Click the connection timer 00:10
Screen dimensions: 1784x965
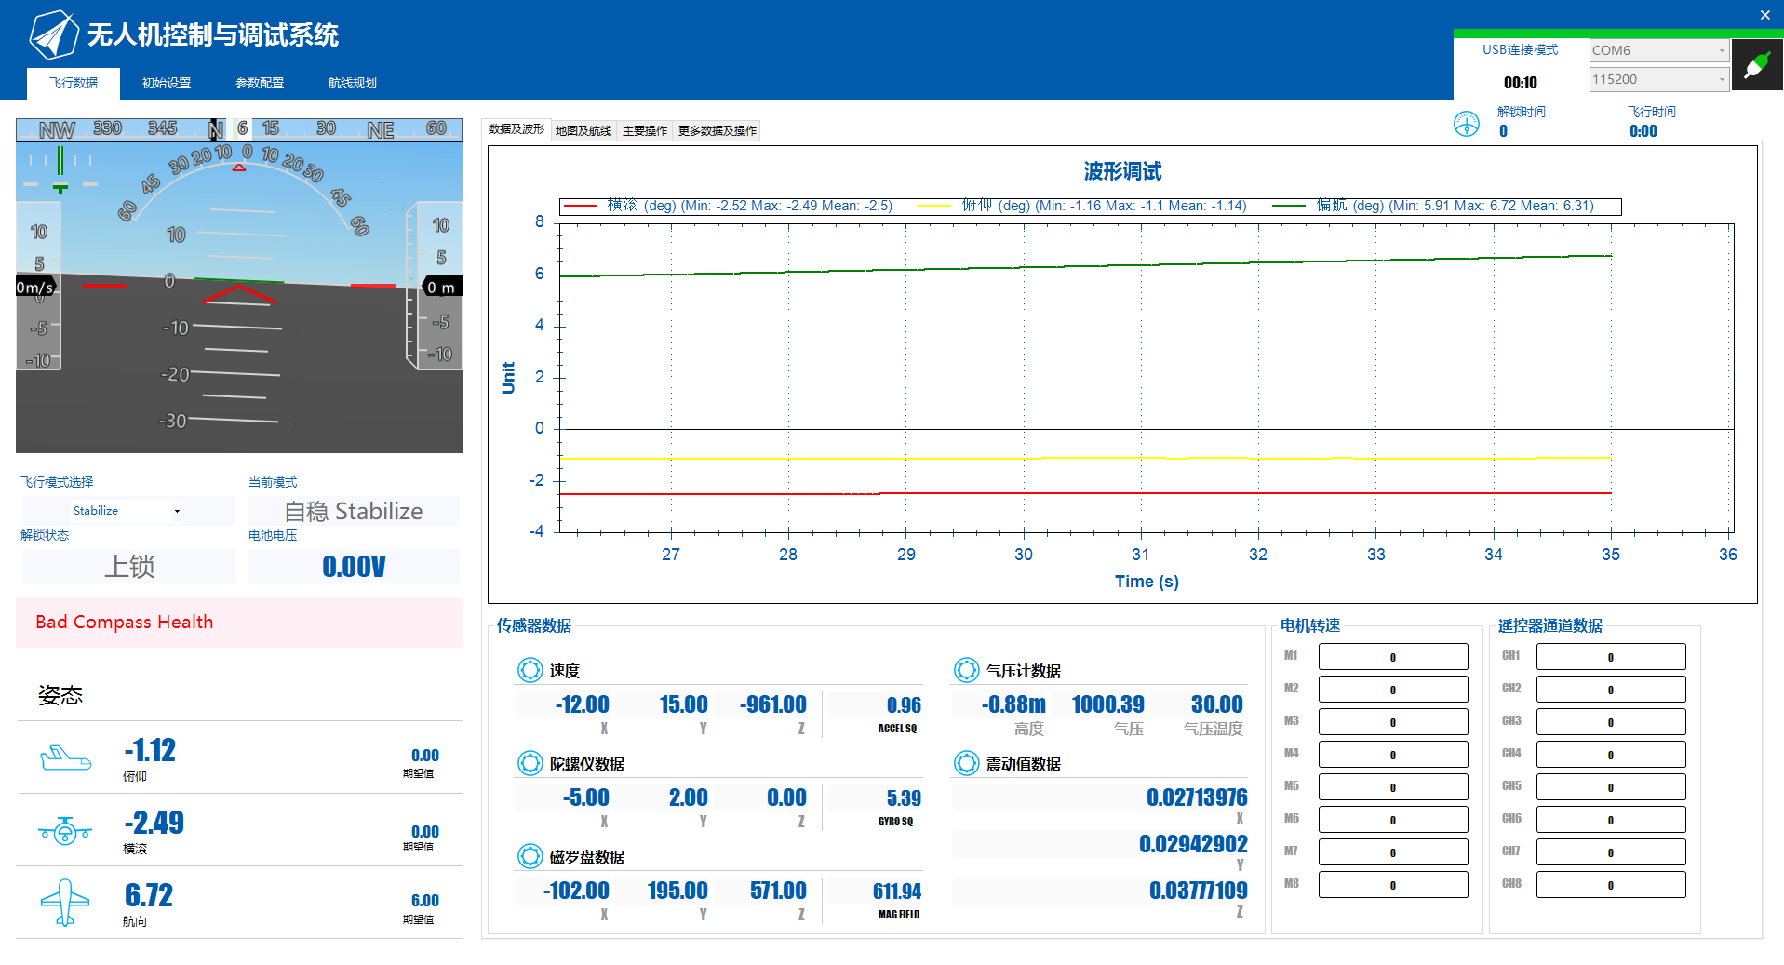(1521, 83)
